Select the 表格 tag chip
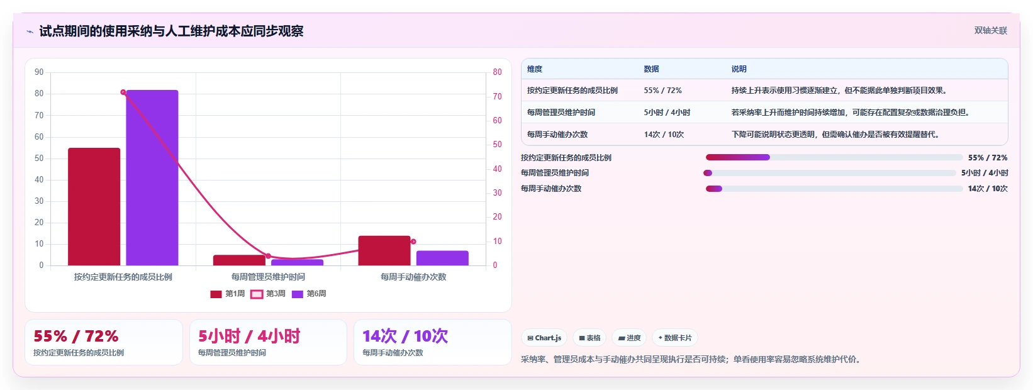This screenshot has height=390, width=1033. coord(589,338)
